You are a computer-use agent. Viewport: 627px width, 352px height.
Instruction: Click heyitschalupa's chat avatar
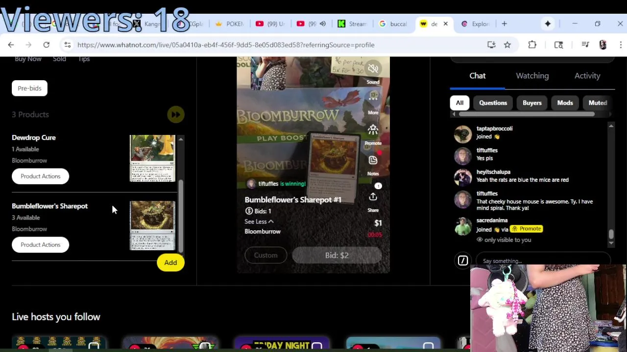tap(463, 177)
